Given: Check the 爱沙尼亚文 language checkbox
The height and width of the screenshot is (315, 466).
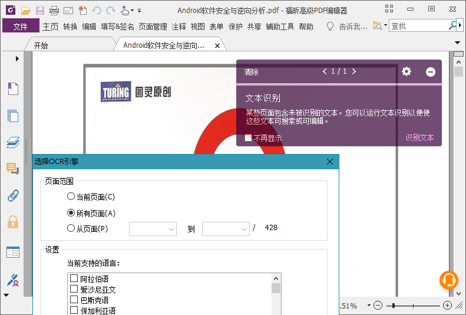Looking at the screenshot, I should [74, 289].
